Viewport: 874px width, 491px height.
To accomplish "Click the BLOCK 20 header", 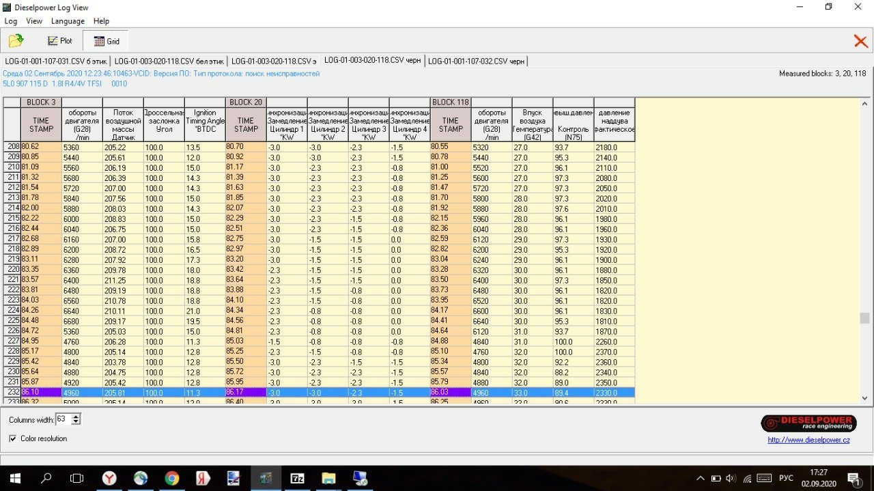I will (246, 102).
